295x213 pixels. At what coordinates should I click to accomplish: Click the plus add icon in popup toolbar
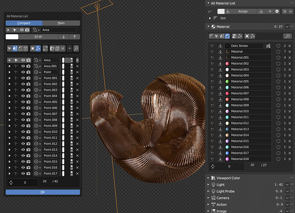pos(69,49)
